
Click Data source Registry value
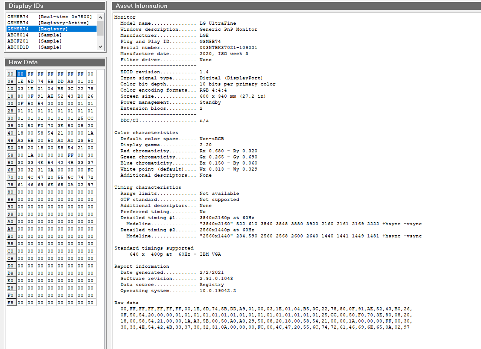pyautogui.click(x=212, y=285)
